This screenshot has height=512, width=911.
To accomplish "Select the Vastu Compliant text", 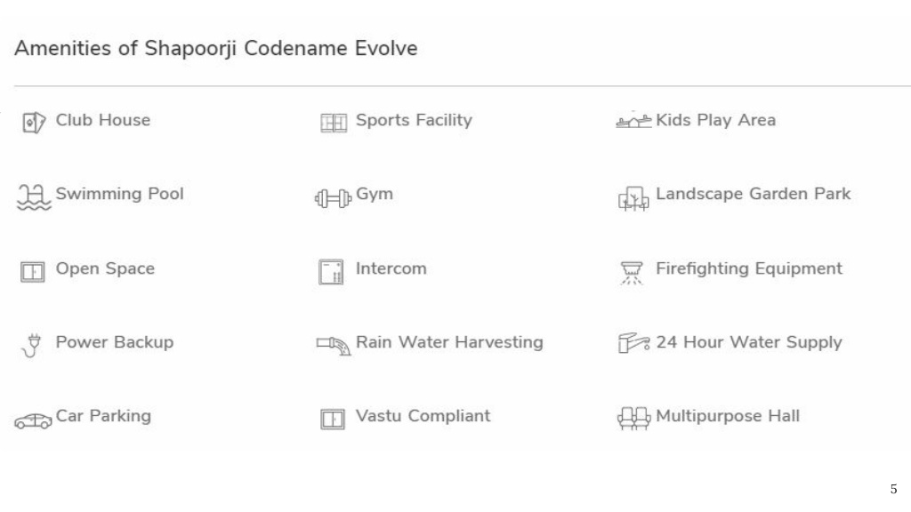I will (x=423, y=416).
